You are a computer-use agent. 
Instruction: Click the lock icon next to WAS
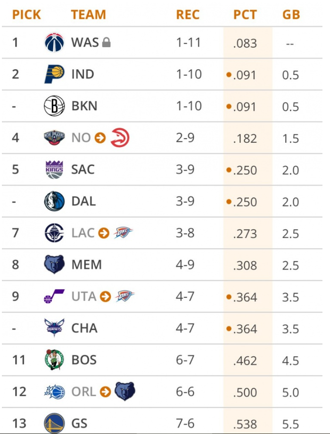(x=106, y=43)
